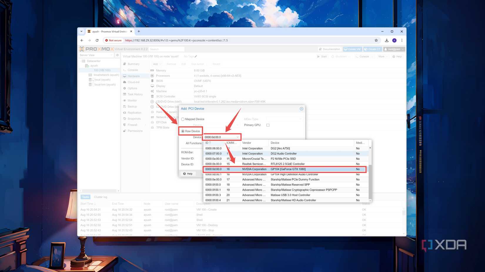Enable the Primary GPU checkbox
This screenshot has width=485, height=272.
tap(268, 125)
